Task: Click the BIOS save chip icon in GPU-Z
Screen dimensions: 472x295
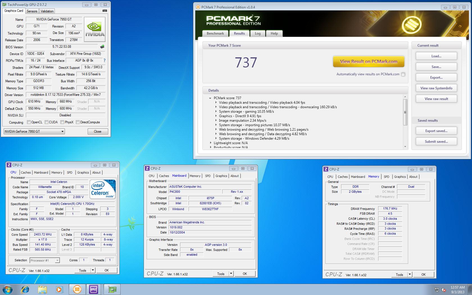Action: [x=102, y=47]
